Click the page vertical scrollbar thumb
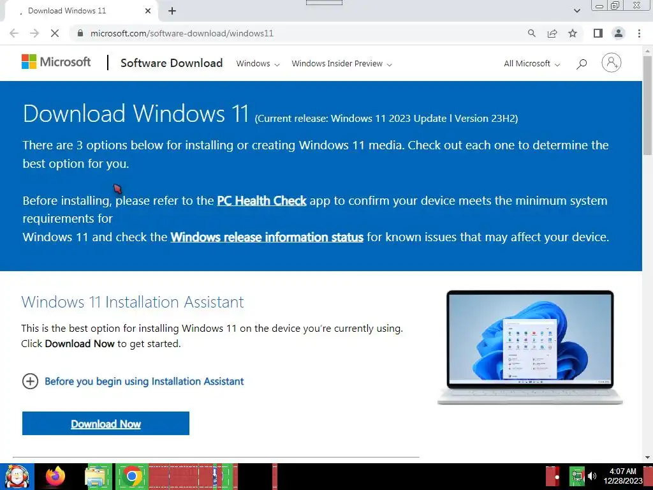Viewport: 653px width, 490px height. (x=647, y=105)
